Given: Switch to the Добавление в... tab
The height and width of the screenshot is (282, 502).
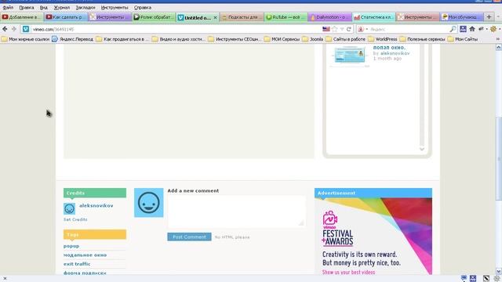Looking at the screenshot, I should click(22, 17).
